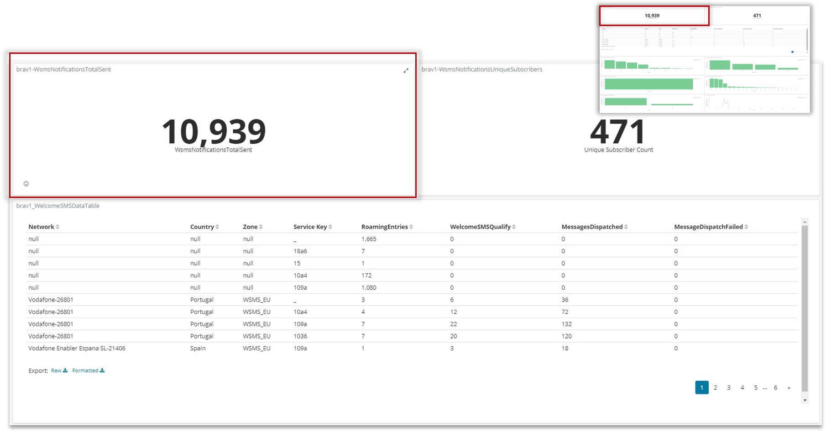
Task: Click MessagesDispatched value 120
Action: [x=566, y=336]
